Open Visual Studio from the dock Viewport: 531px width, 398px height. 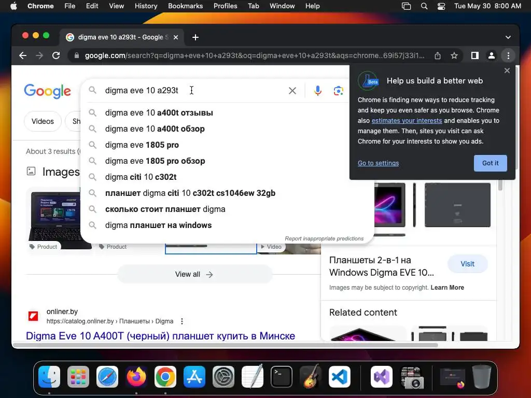382,377
